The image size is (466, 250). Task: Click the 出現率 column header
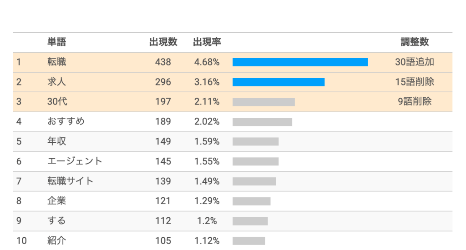tap(207, 42)
